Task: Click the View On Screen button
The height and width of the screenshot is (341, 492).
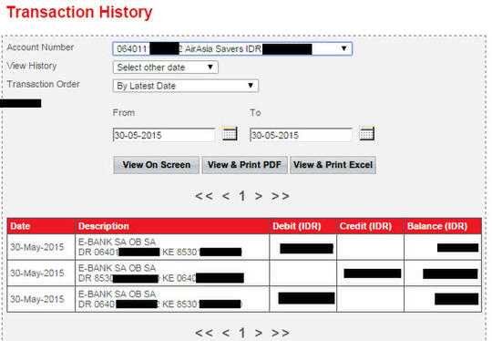Action: click(x=157, y=165)
